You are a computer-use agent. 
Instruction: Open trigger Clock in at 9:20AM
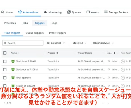coord(26,61)
